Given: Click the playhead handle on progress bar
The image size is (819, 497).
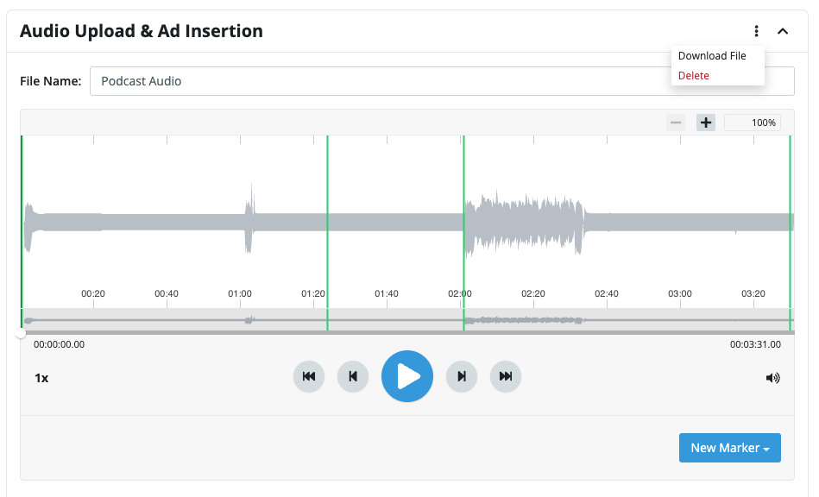Looking at the screenshot, I should [21, 333].
